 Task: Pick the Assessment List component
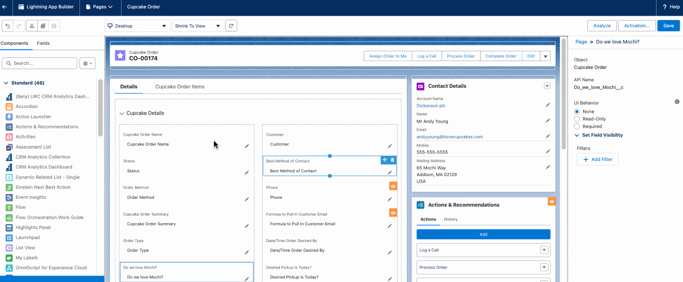coord(34,147)
